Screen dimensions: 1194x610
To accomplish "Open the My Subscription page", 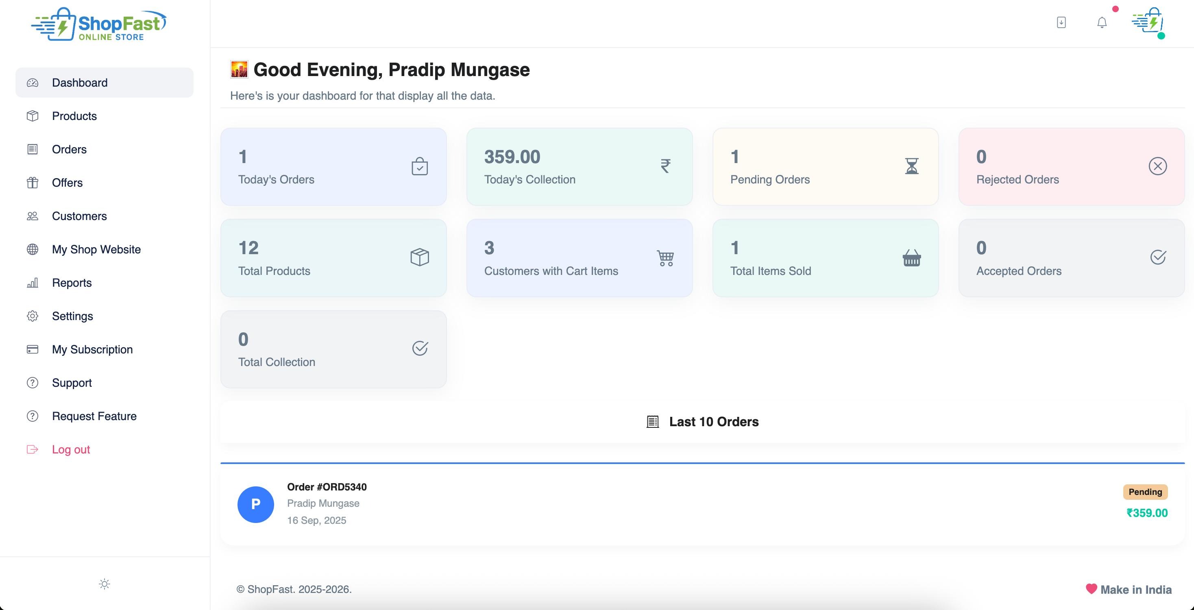I will point(92,349).
